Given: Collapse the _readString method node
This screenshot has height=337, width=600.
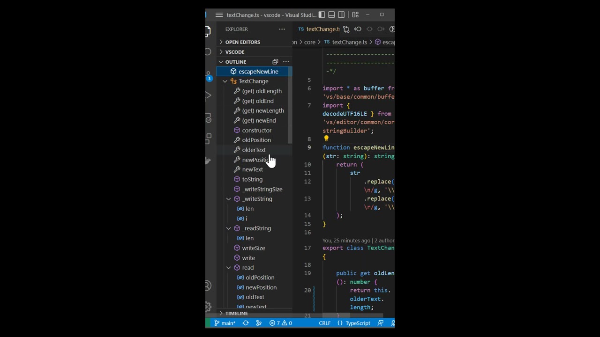Looking at the screenshot, I should [229, 228].
